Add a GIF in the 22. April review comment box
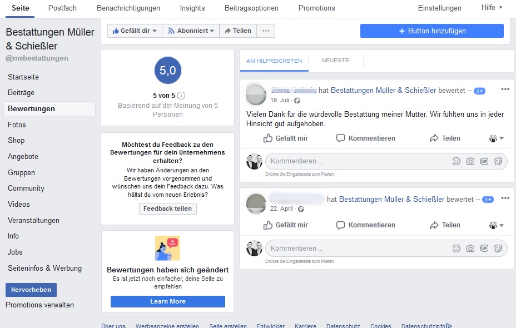 484,249
